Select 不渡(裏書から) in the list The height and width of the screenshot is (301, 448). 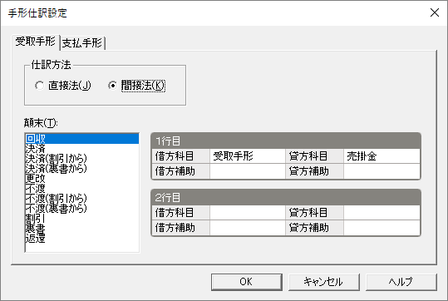[x=82, y=209]
